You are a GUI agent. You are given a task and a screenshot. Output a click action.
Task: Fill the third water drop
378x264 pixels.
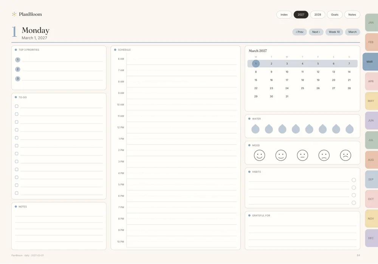pos(282,129)
